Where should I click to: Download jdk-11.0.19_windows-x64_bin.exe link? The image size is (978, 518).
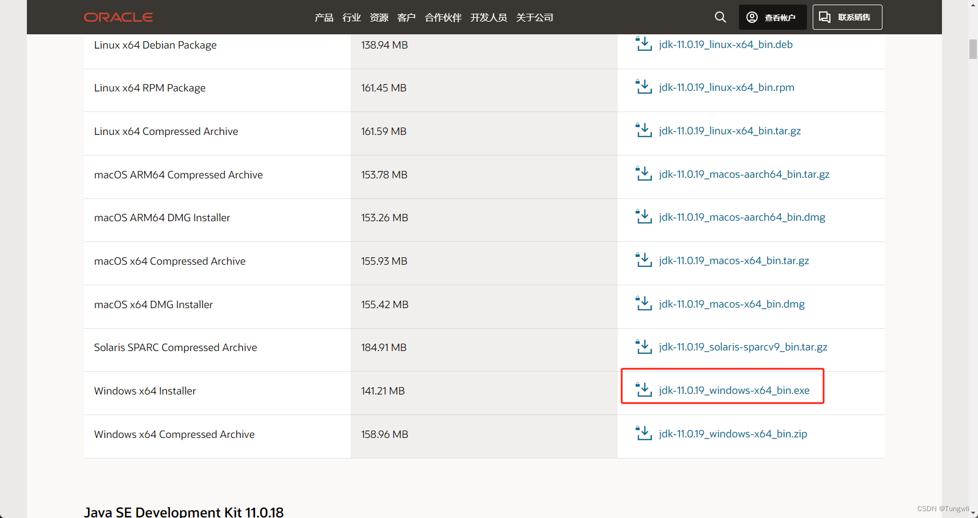734,391
